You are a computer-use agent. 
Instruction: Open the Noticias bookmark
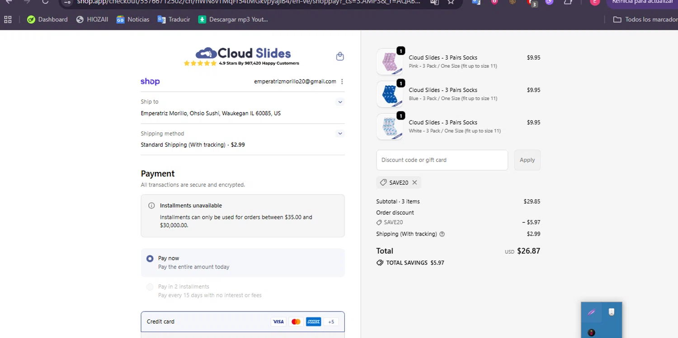[133, 19]
